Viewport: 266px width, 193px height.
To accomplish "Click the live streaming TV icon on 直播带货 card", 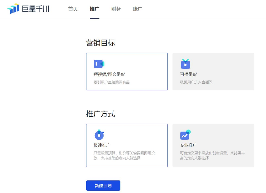I will pos(185,64).
